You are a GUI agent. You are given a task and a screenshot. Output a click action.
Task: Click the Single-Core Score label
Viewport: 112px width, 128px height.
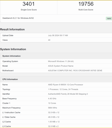29,10
